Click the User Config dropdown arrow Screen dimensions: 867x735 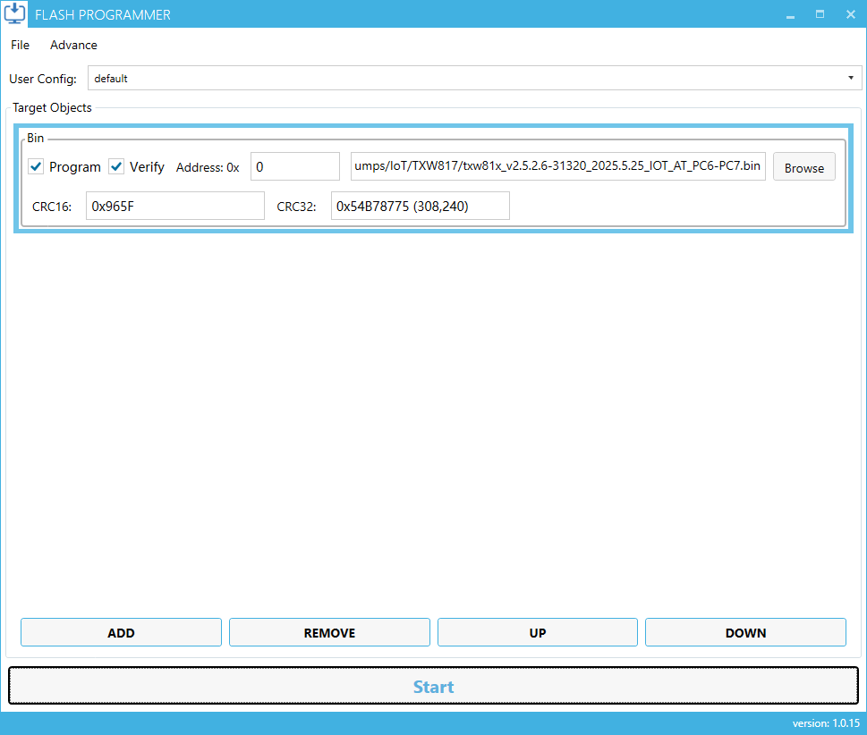pyautogui.click(x=850, y=78)
